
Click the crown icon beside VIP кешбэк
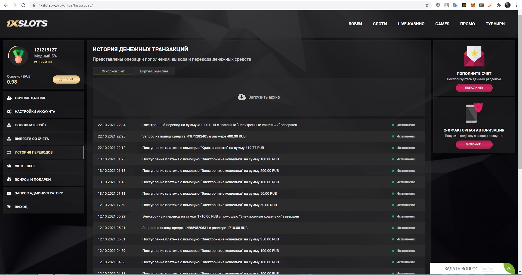point(9,166)
